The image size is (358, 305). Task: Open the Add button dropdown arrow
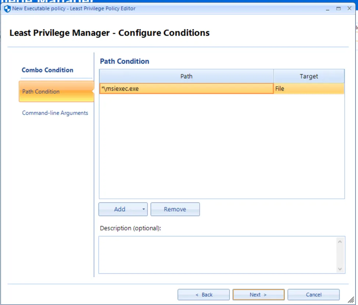click(143, 209)
